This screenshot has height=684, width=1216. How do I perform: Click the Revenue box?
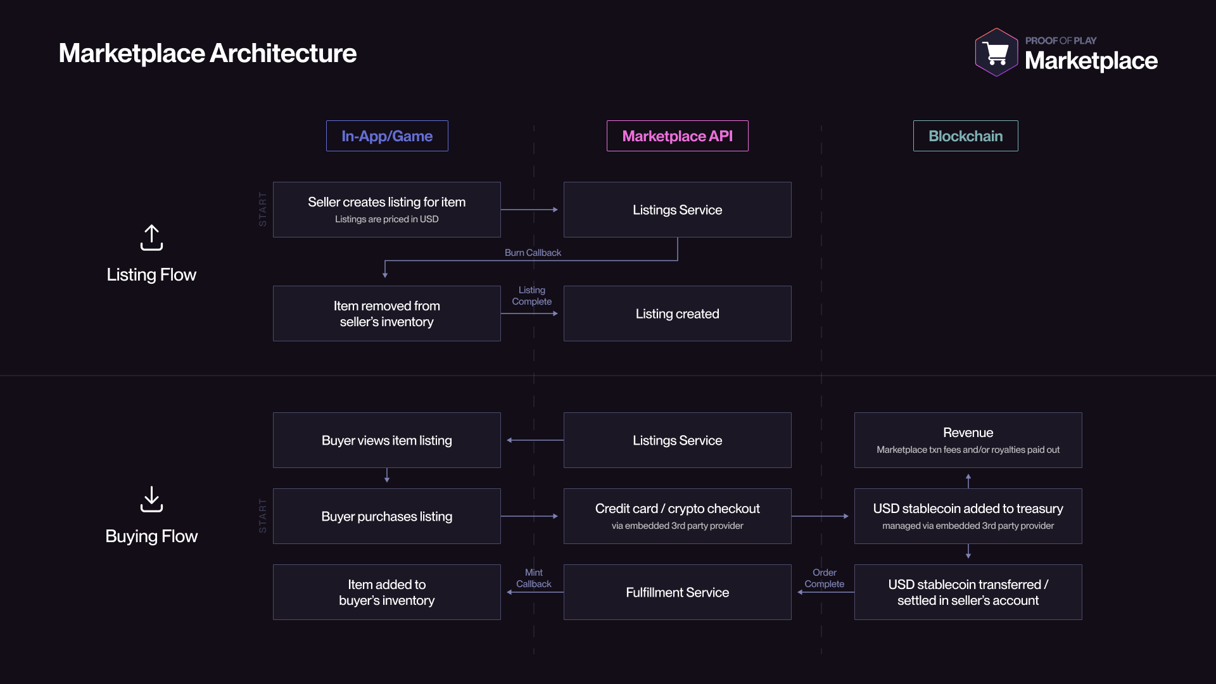tap(968, 440)
